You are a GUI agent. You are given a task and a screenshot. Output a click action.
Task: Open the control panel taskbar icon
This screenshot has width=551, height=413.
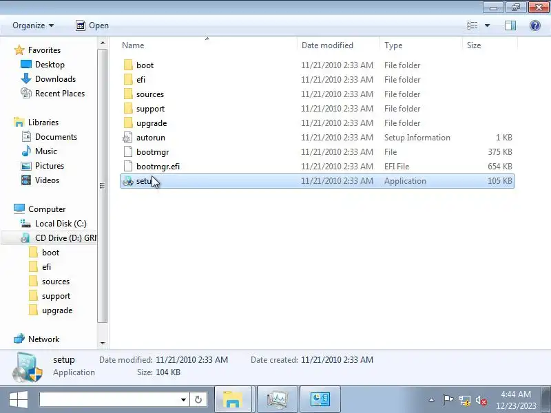320,399
